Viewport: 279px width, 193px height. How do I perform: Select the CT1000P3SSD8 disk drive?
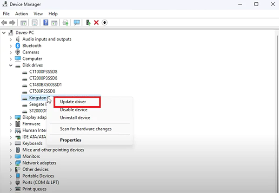[x=43, y=72]
